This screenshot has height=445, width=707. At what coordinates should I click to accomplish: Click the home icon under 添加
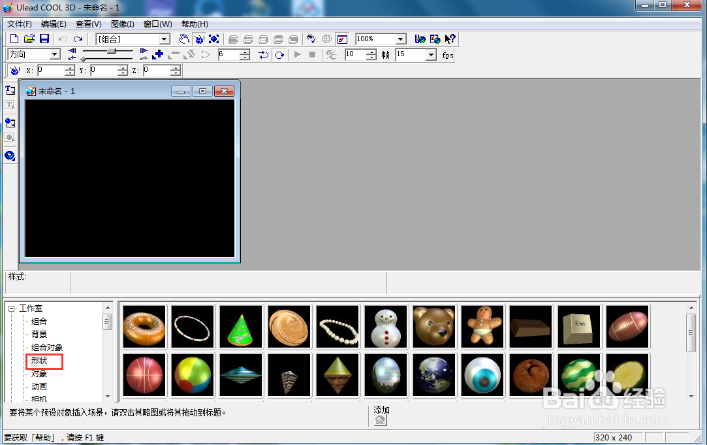[x=381, y=420]
